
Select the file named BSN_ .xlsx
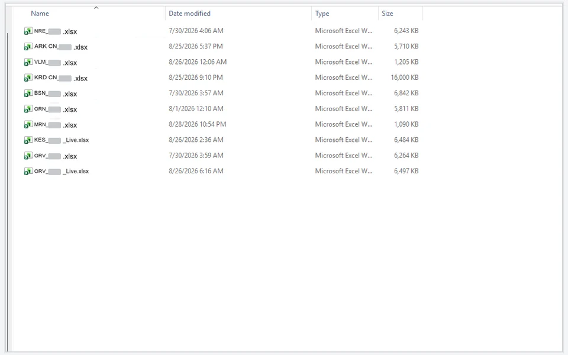click(56, 93)
